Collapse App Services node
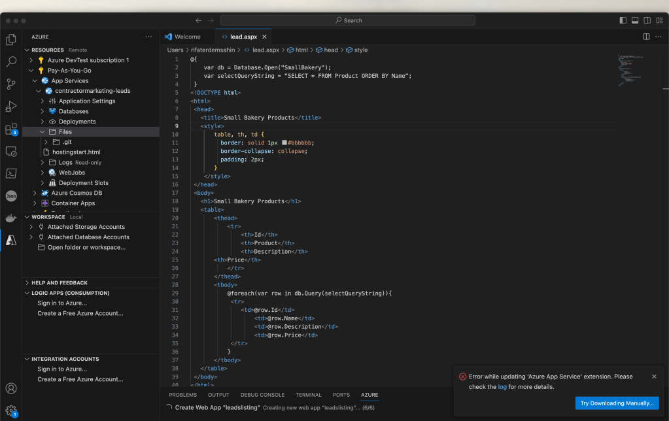 (35, 80)
